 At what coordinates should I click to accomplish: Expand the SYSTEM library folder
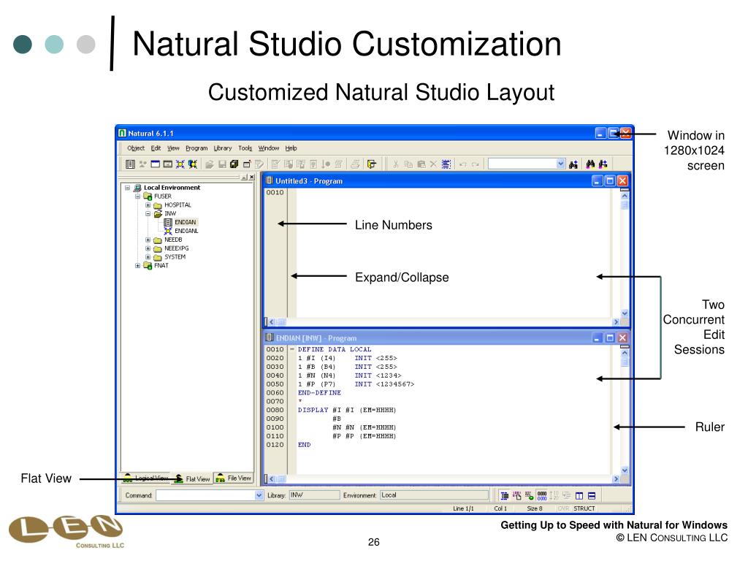[148, 257]
